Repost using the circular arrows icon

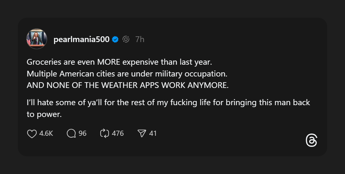104,134
